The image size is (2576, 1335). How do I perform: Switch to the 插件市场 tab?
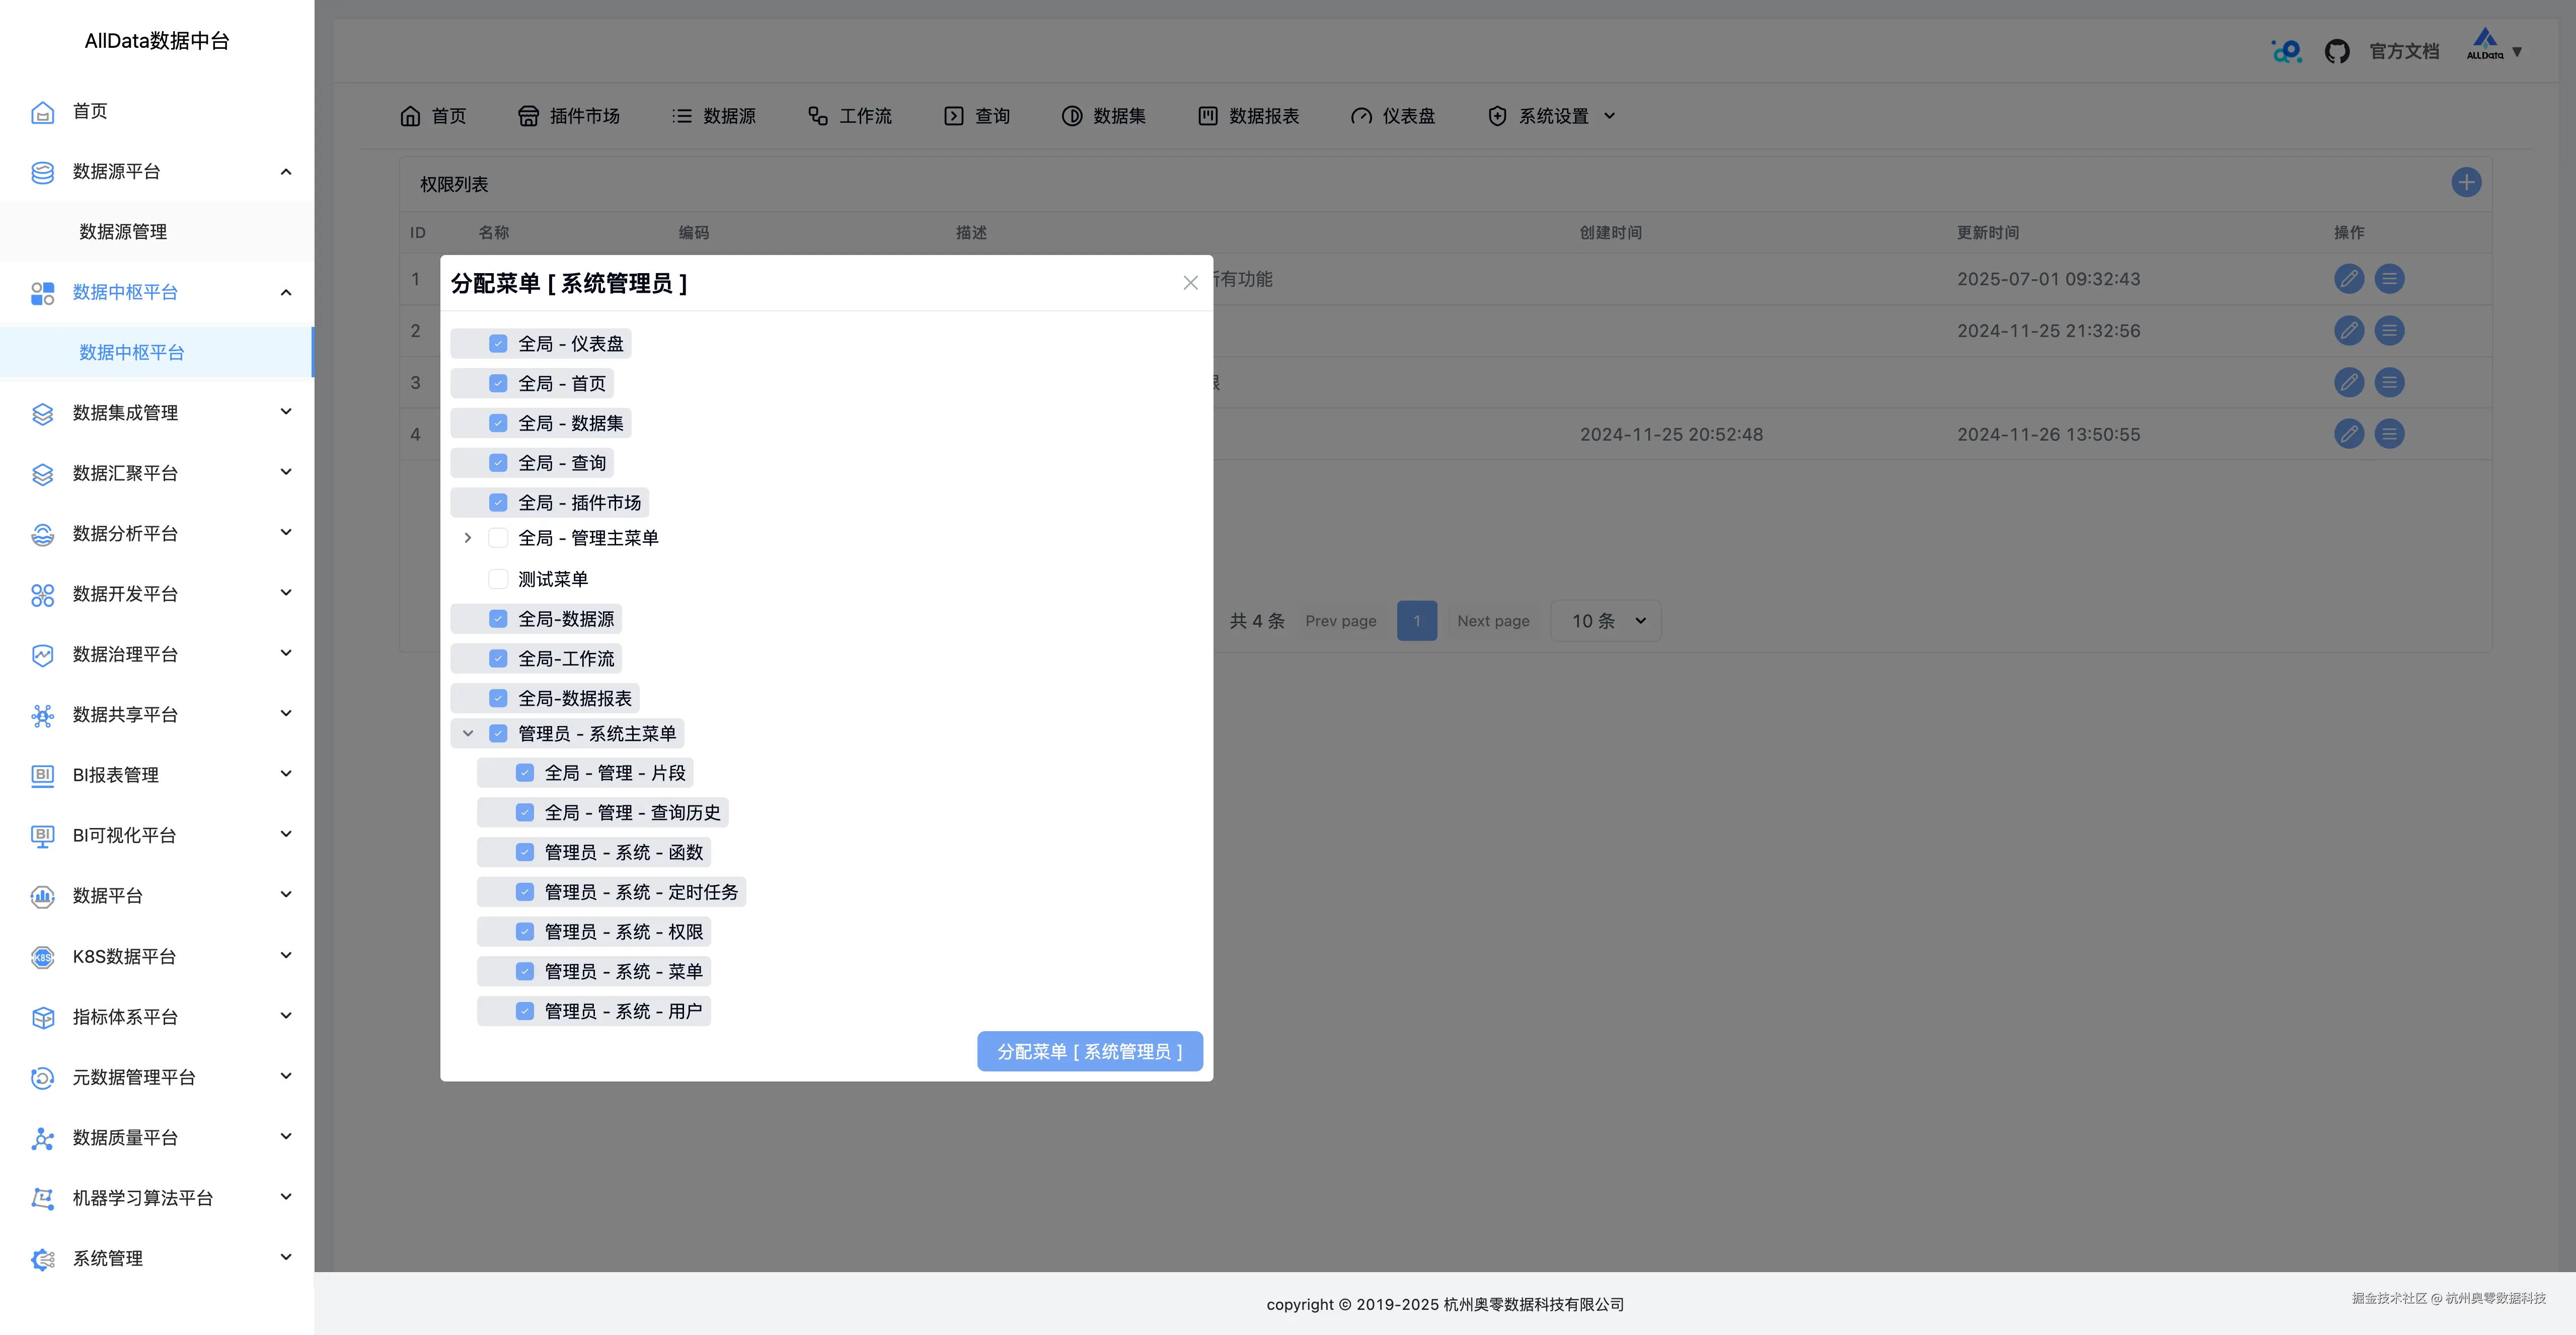pos(569,115)
